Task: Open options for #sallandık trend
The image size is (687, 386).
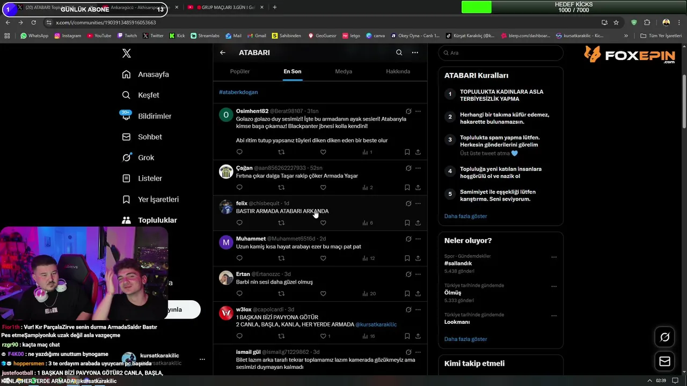Action: [554, 257]
